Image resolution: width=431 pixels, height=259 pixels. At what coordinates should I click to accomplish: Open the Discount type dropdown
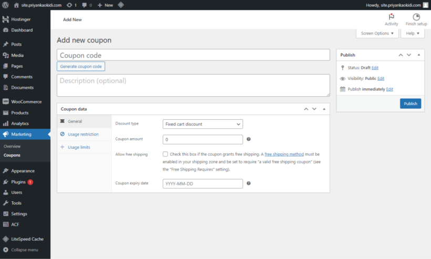(x=202, y=124)
